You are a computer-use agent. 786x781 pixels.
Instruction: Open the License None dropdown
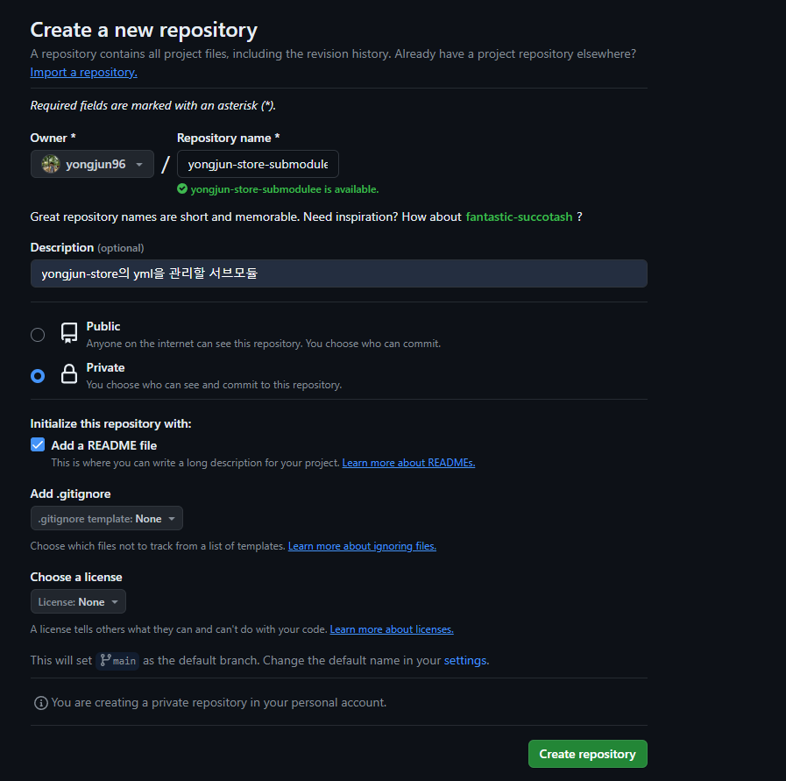tap(78, 601)
